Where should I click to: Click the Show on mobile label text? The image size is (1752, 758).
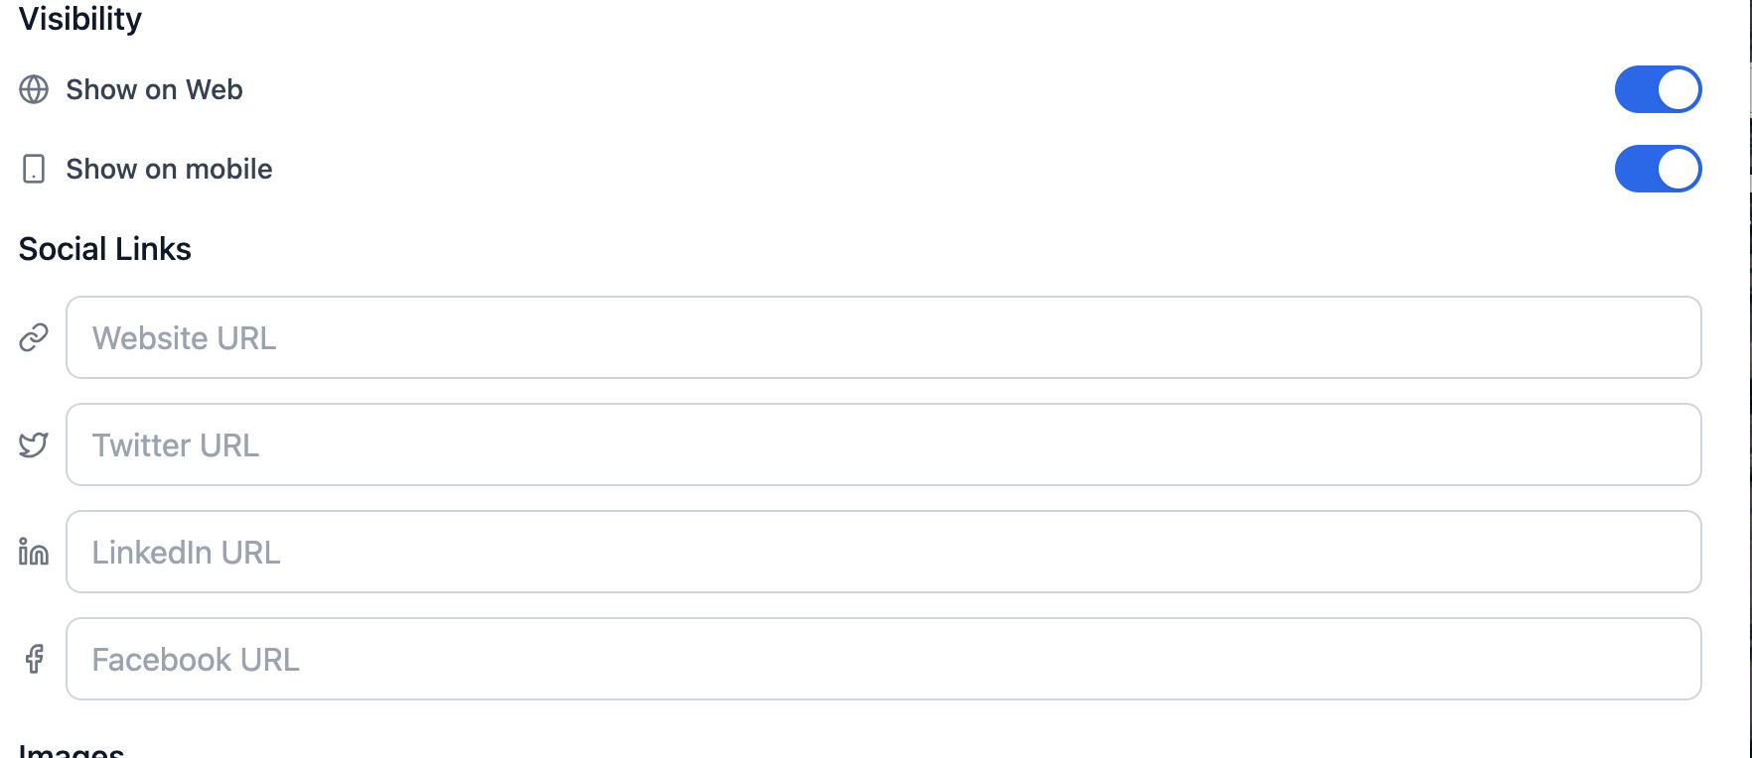click(169, 169)
